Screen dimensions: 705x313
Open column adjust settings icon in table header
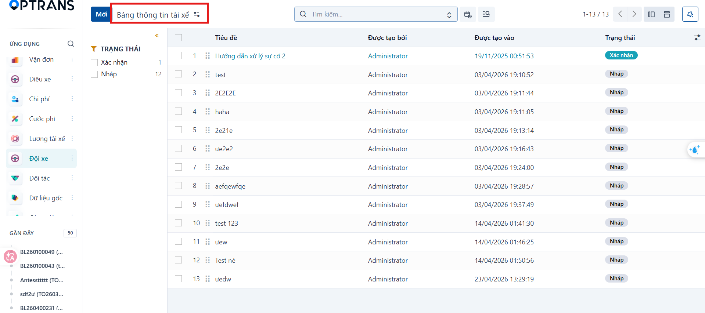click(697, 37)
